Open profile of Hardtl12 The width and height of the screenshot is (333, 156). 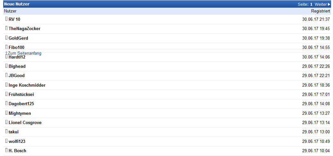pyautogui.click(x=17, y=57)
